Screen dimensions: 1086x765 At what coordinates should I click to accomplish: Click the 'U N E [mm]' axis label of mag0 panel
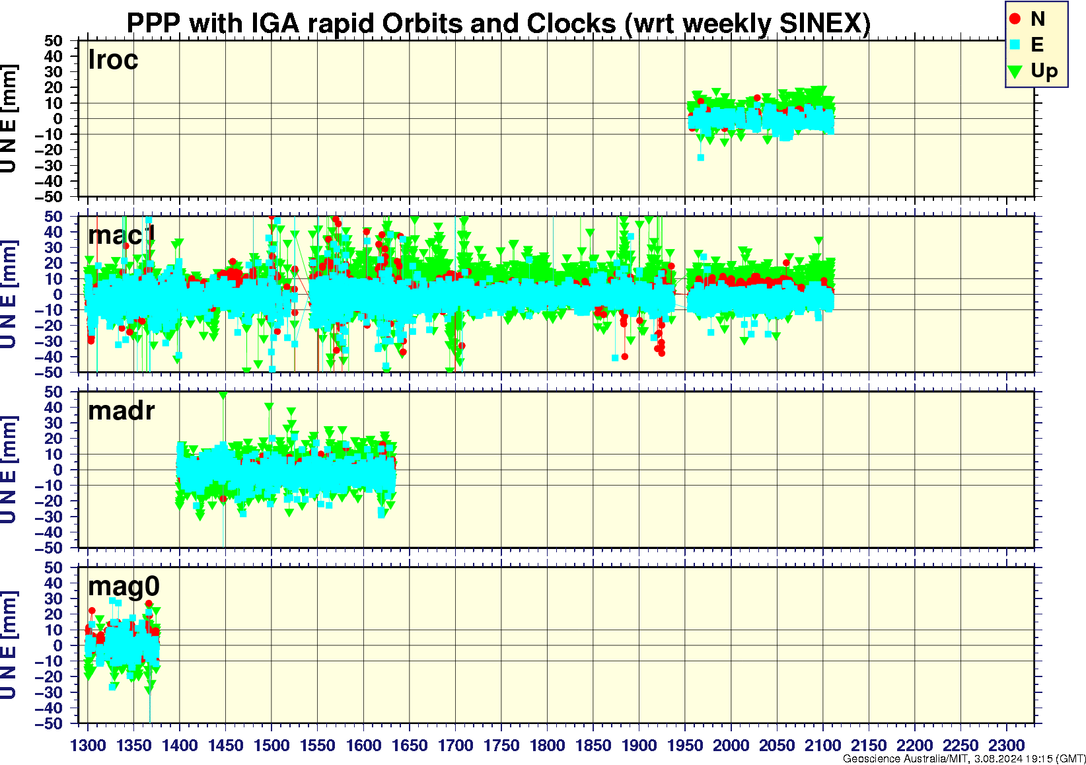9,645
